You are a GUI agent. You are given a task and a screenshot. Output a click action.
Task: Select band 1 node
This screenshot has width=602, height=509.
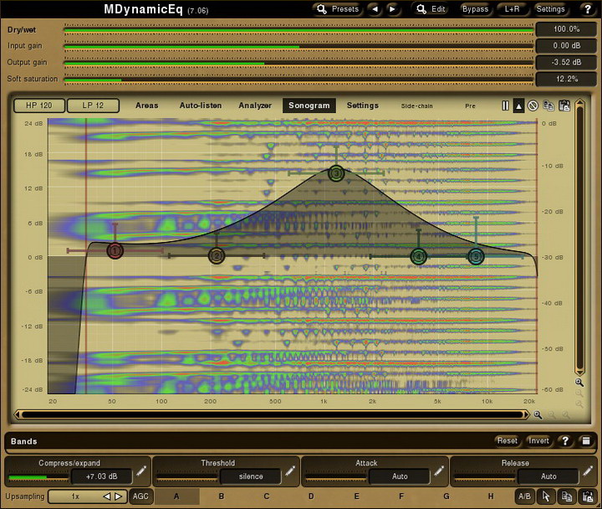[x=115, y=251]
